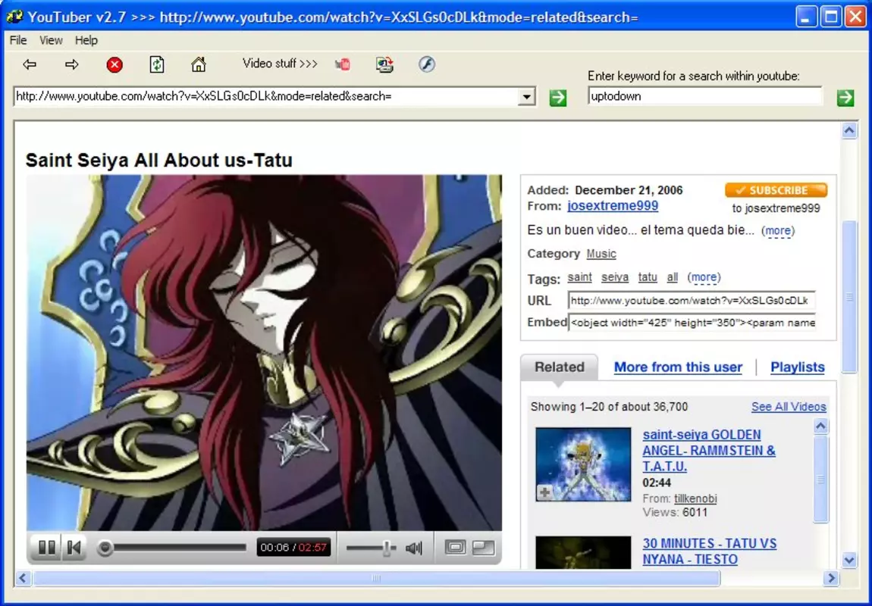Image resolution: width=872 pixels, height=606 pixels.
Task: Click the seiya tag link
Action: click(x=614, y=277)
